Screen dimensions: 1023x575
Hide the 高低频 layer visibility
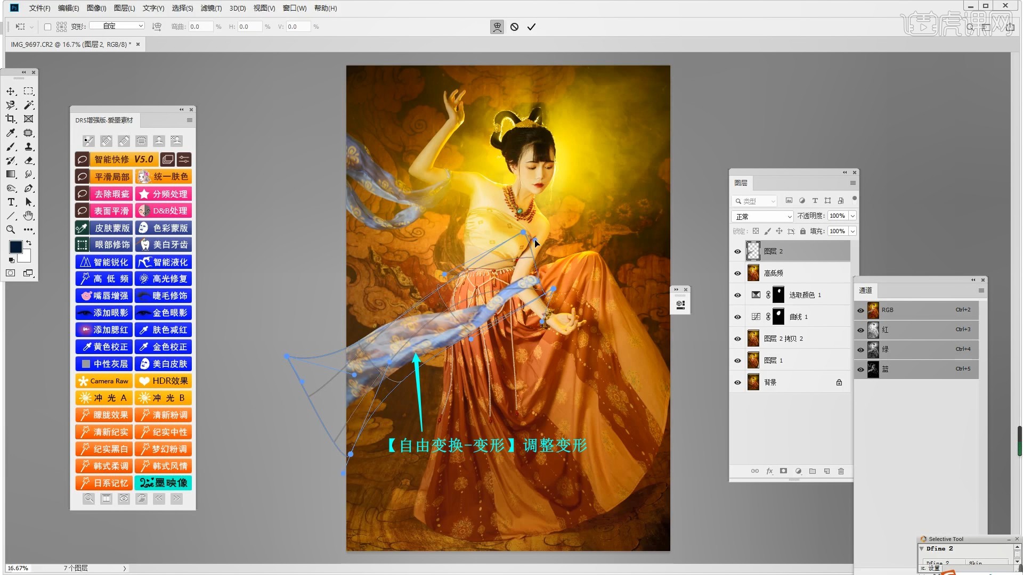pos(737,273)
